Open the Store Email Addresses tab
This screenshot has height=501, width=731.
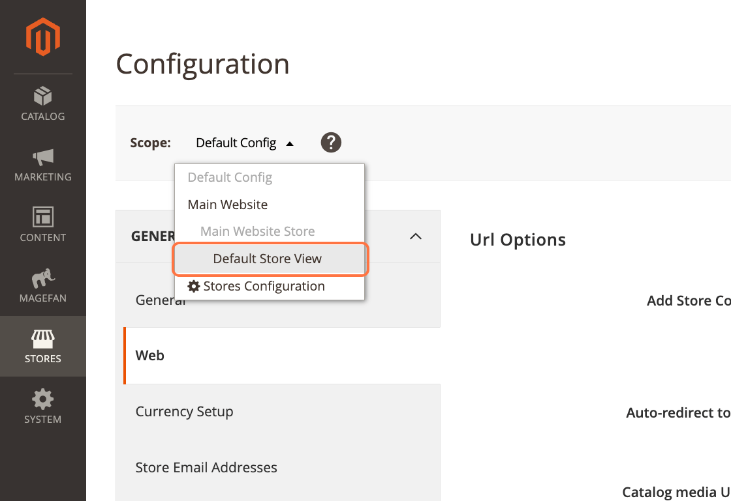[x=206, y=467]
